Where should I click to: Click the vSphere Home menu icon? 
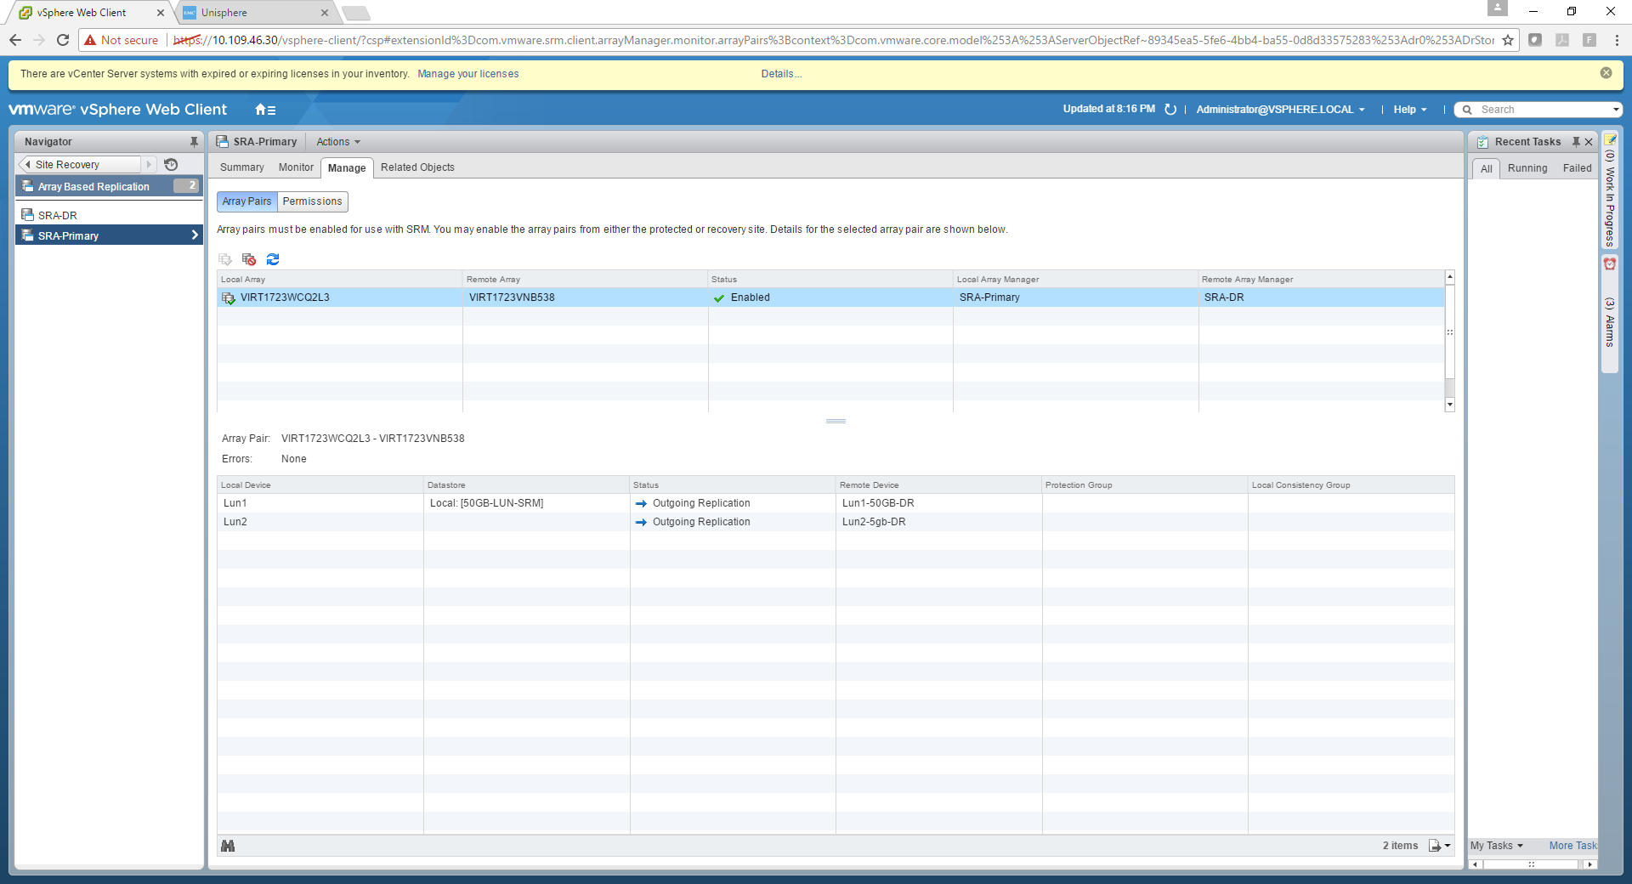coord(265,110)
